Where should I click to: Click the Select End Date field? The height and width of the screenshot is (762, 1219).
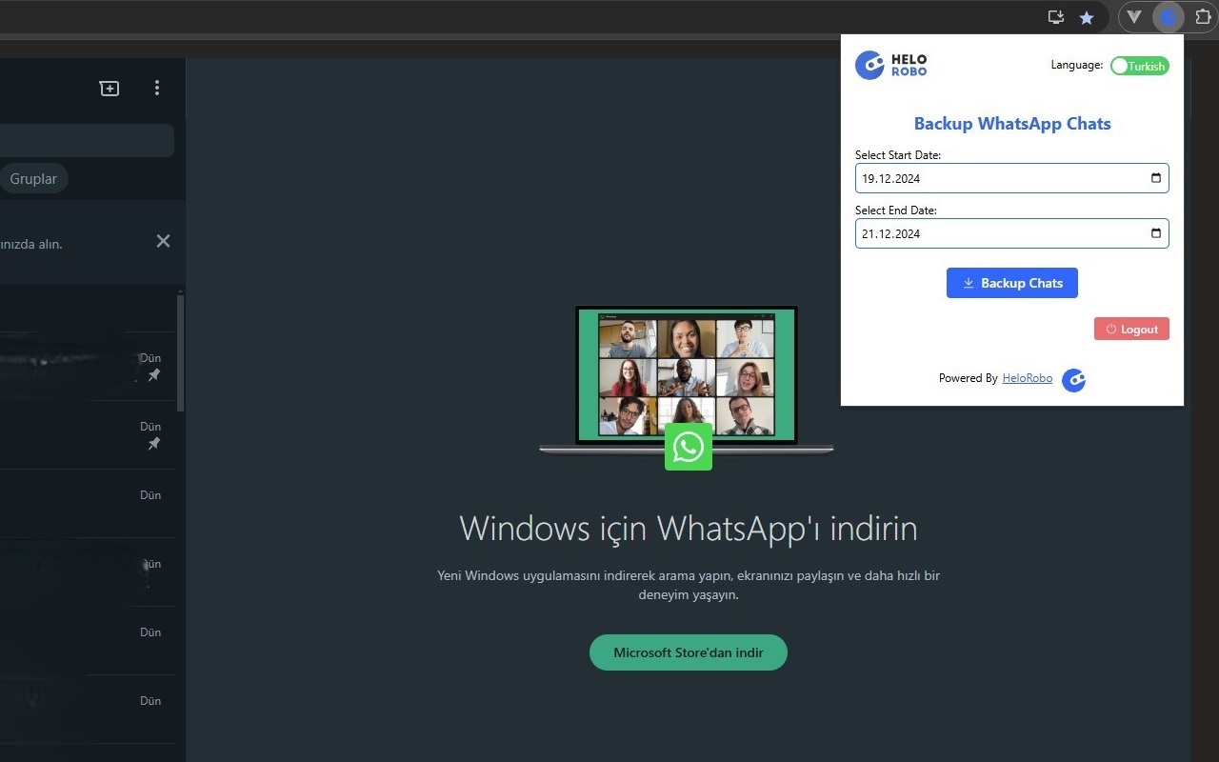coord(1011,233)
